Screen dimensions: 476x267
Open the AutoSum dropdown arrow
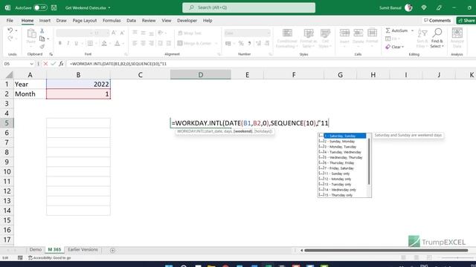tap(412, 30)
